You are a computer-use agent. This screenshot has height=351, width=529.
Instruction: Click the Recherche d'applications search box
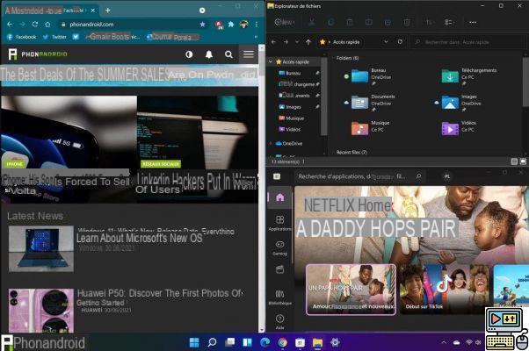(359, 176)
